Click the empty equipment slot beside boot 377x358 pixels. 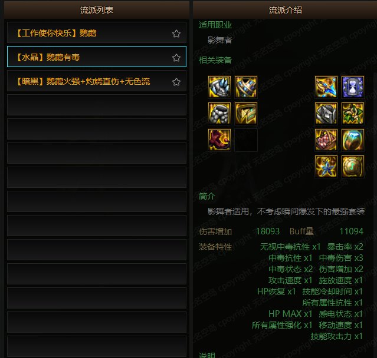pos(245,140)
